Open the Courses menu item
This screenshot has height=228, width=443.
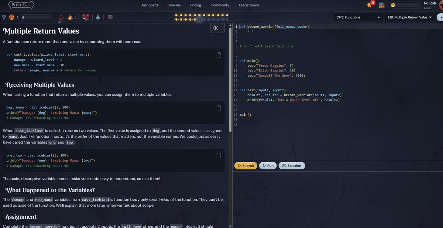(x=174, y=5)
